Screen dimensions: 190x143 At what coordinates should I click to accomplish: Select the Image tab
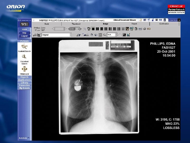(x=106, y=24)
